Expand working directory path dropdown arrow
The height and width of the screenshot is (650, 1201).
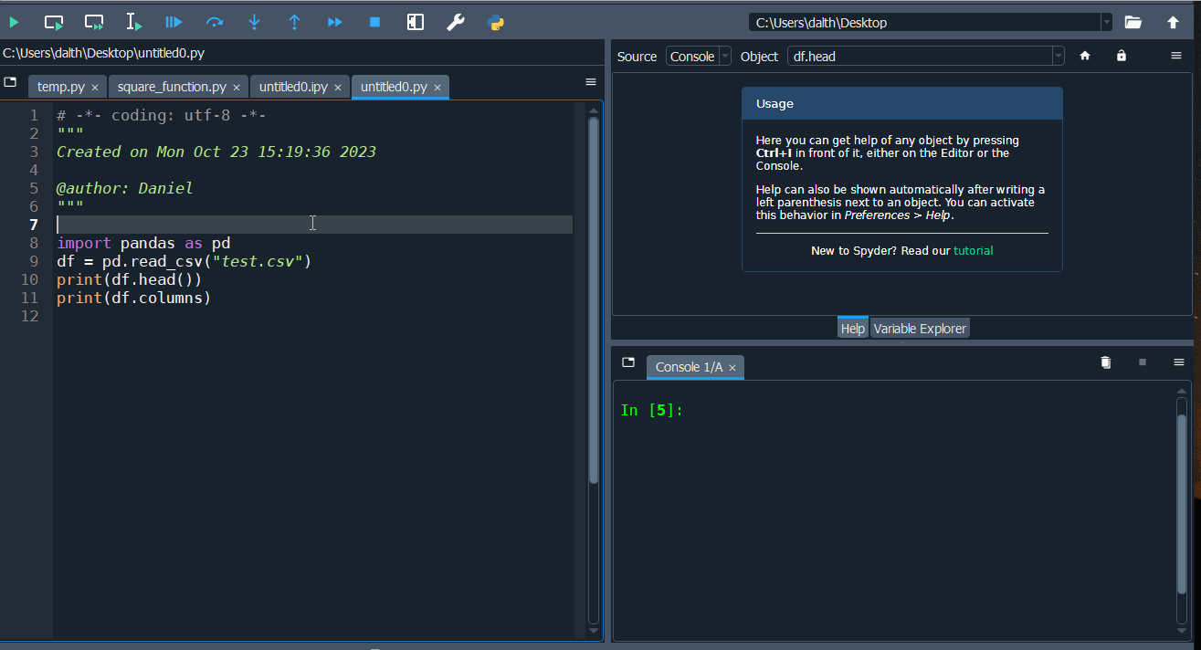[1107, 22]
